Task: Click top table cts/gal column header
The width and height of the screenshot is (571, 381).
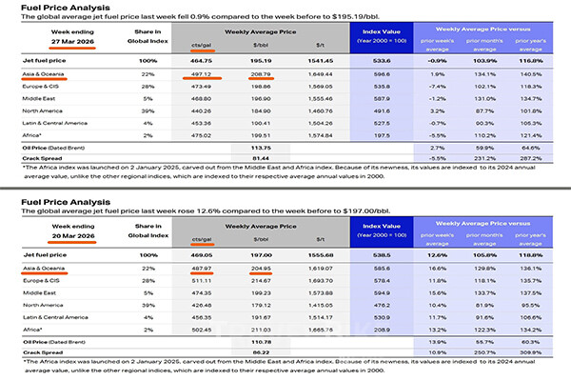Action: [202, 45]
